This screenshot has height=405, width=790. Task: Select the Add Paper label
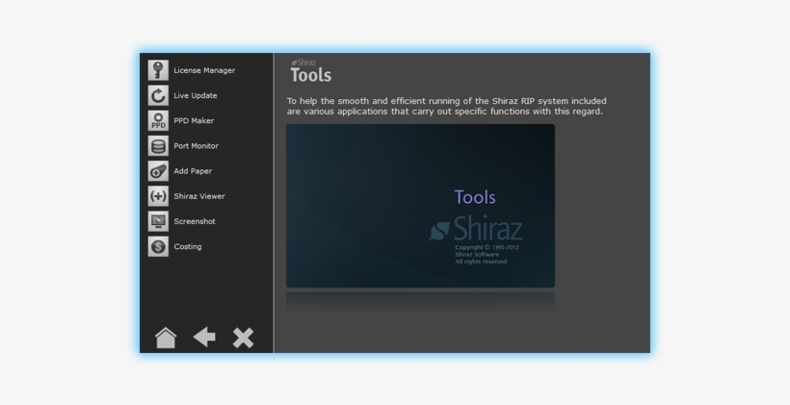coord(193,171)
